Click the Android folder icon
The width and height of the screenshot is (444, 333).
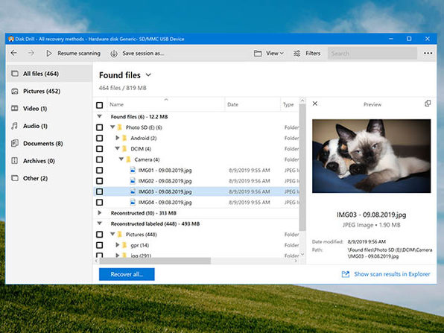[x=124, y=138]
